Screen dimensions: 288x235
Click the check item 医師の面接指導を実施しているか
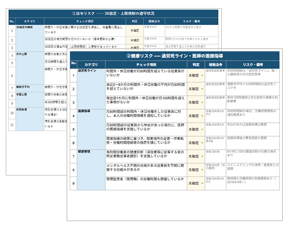pos(146,129)
